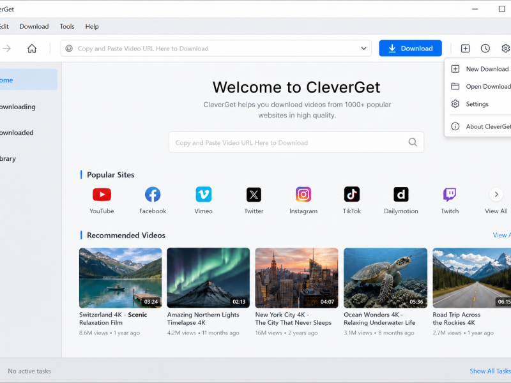The width and height of the screenshot is (511, 383).
Task: Click the blue Download button
Action: click(410, 49)
